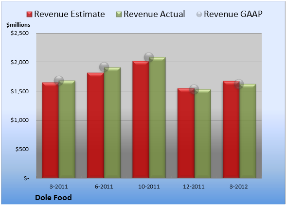286x205 pixels.
Task: Click the green Revenue Actual legend swatch
Action: 119,14
